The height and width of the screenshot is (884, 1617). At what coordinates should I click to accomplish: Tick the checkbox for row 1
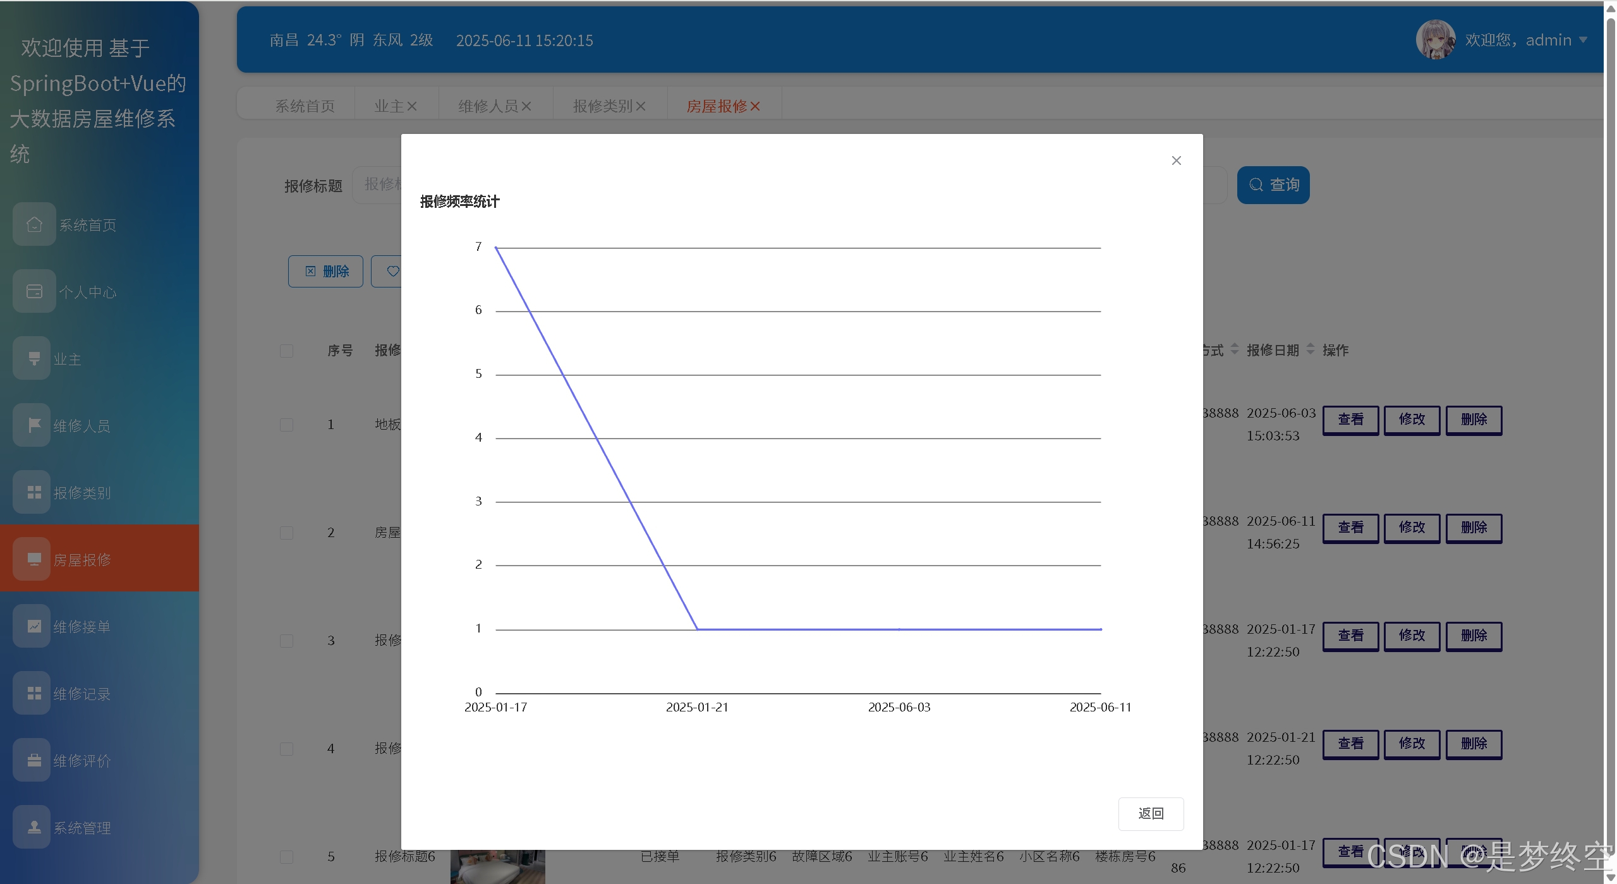pos(286,425)
